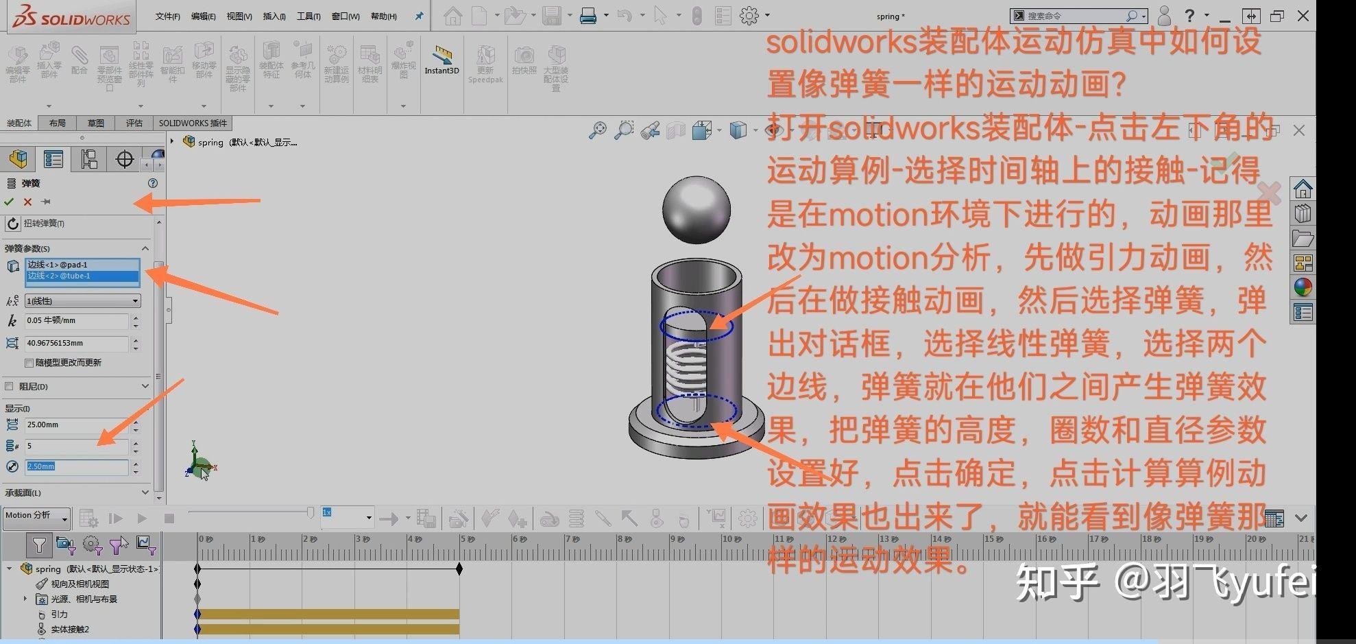Open the home icon in task pane

pyautogui.click(x=1303, y=188)
